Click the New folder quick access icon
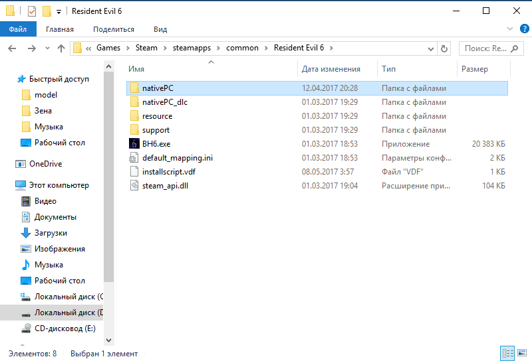The width and height of the screenshot is (532, 361). point(47,11)
